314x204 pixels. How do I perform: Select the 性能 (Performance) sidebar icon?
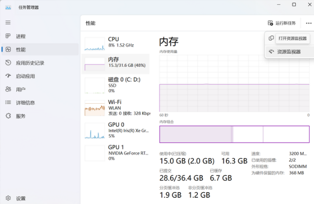(8, 50)
